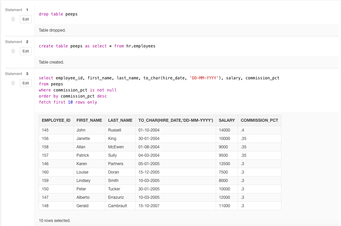Click last name cell Russell
Image resolution: width=341 pixels, height=226 pixels.
[120, 130]
